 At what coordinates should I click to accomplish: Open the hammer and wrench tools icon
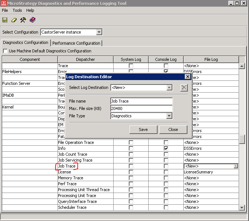(23, 20)
